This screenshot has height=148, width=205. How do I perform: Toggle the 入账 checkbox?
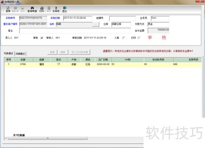click(124, 38)
